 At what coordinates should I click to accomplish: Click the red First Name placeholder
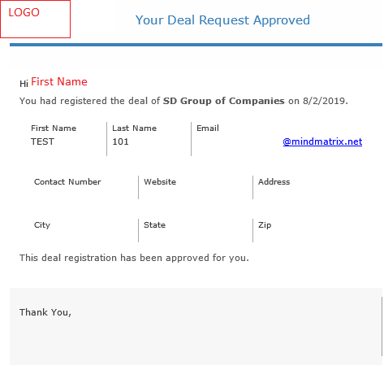click(x=59, y=81)
